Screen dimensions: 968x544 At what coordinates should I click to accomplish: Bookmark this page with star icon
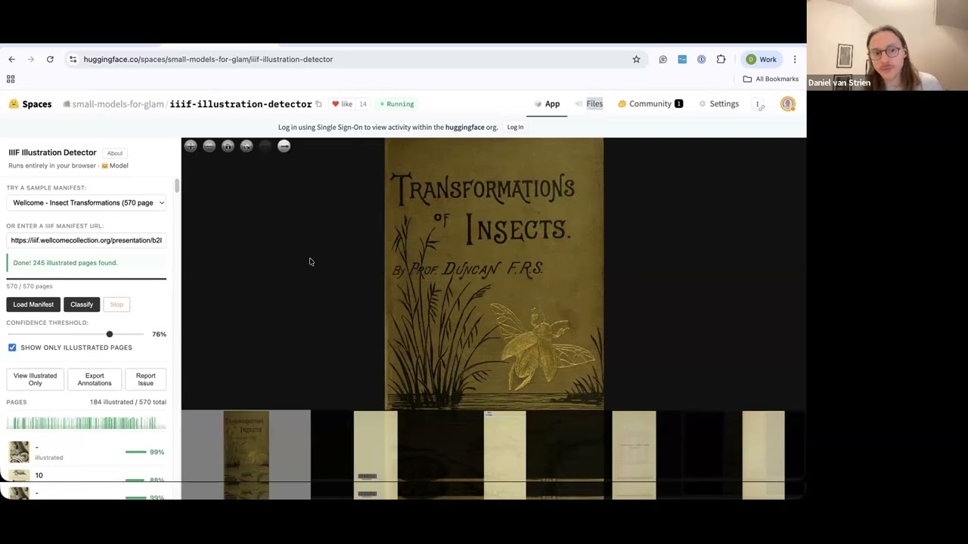click(x=636, y=59)
